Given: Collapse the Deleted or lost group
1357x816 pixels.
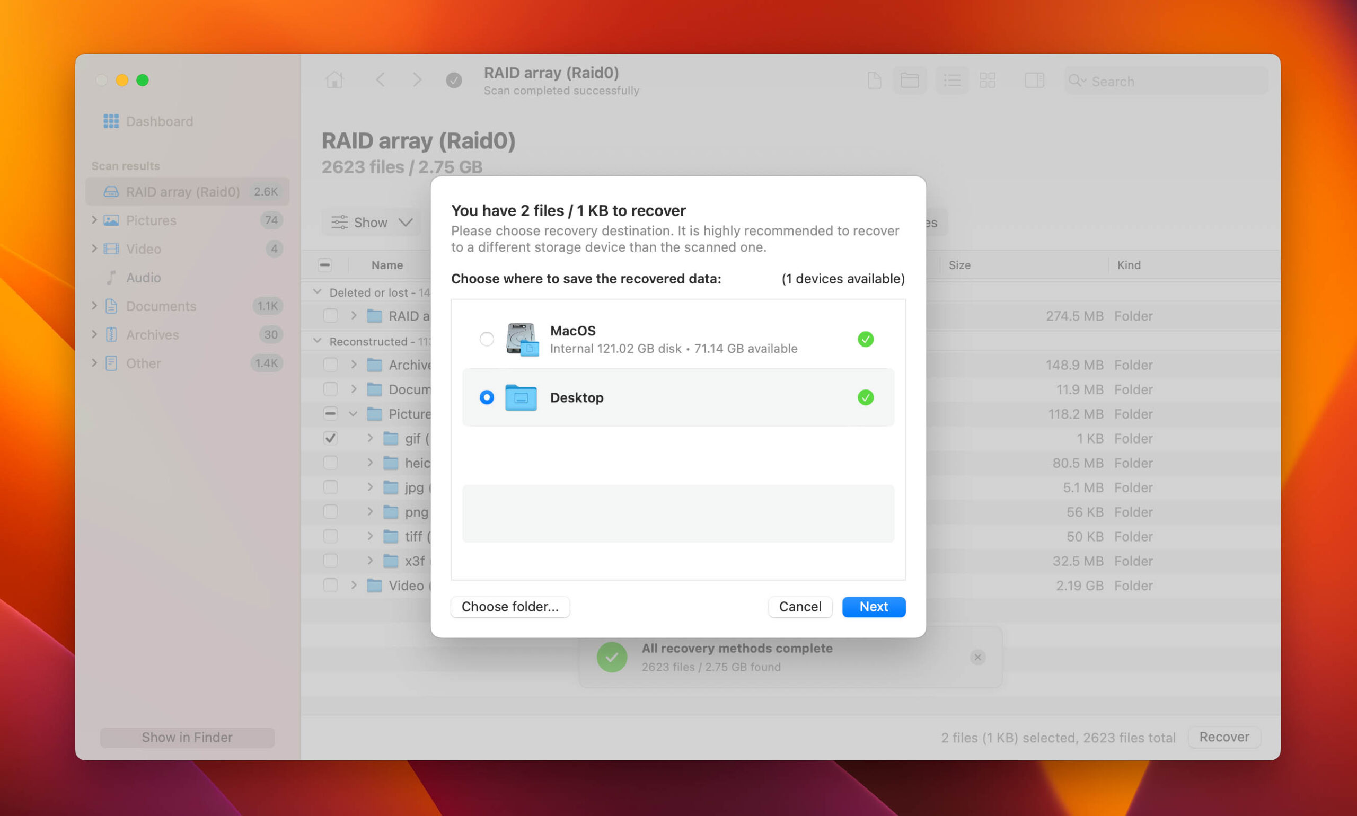Looking at the screenshot, I should (x=318, y=292).
